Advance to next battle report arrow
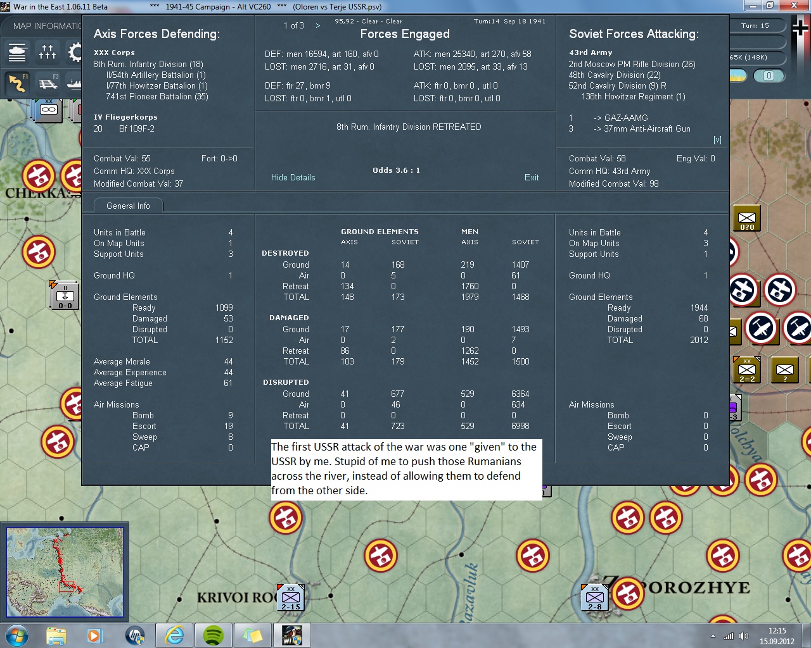Image resolution: width=811 pixels, height=648 pixels. point(317,26)
